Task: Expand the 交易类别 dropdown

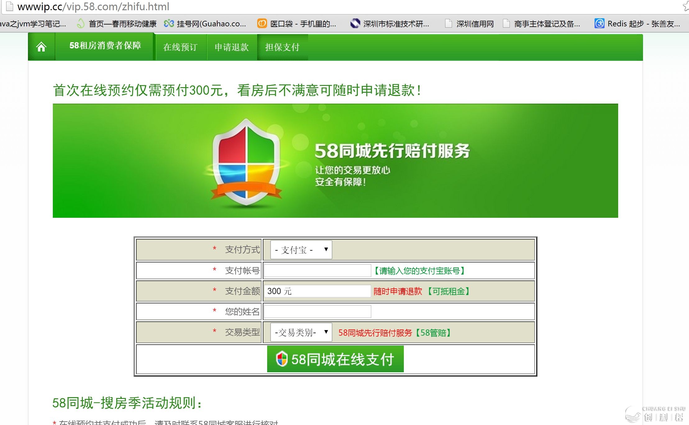Action: tap(301, 332)
